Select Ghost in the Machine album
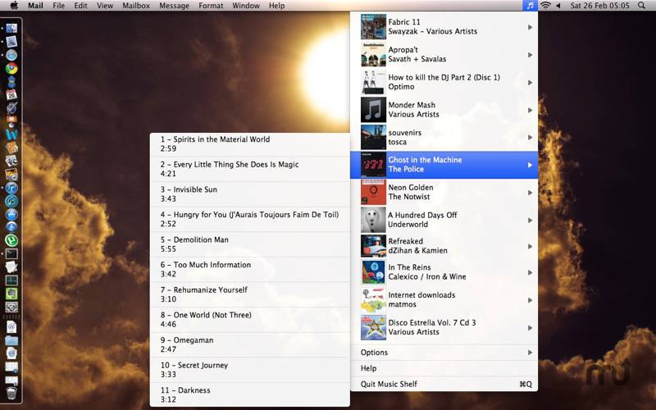 click(x=444, y=165)
